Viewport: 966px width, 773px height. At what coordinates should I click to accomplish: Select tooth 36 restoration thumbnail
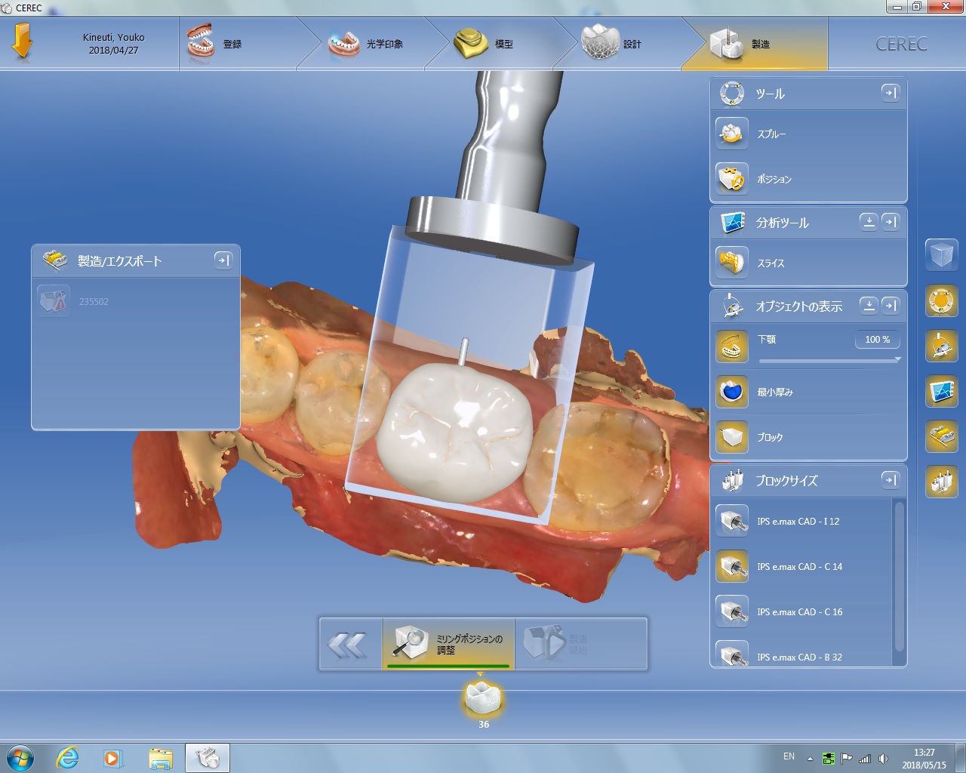tap(483, 699)
